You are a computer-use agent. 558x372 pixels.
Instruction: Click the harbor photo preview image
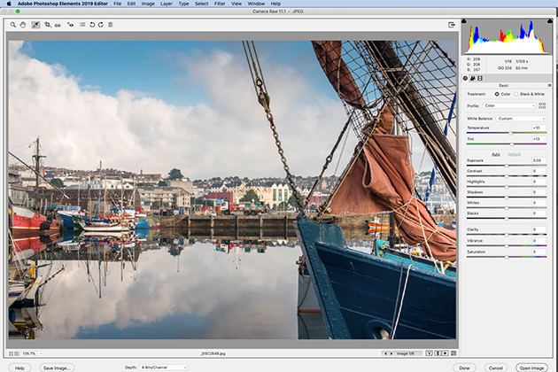click(x=232, y=190)
